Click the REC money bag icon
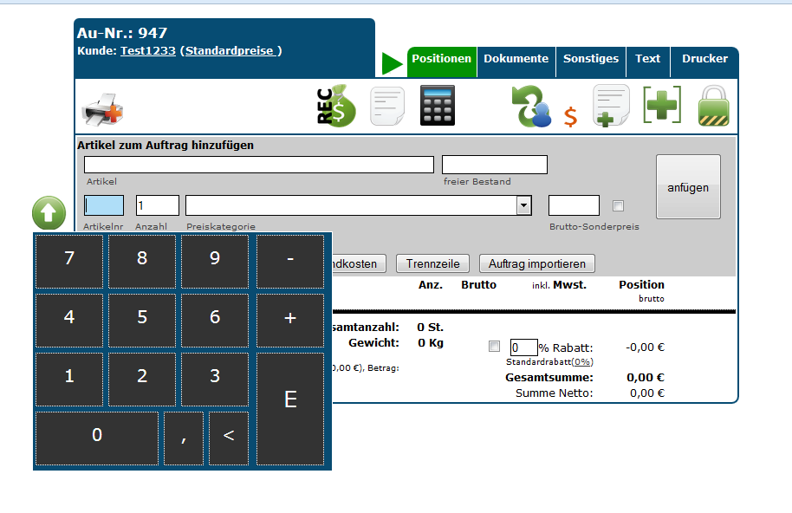 336,107
